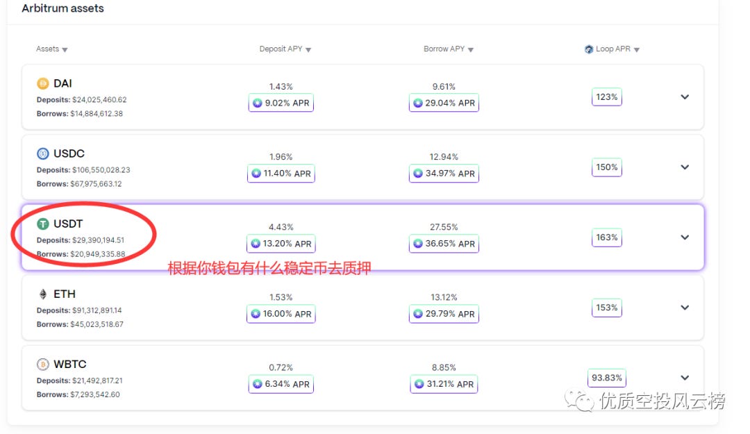Click USDC borrows $67,975,663.12 value
Viewport: 750px width, 434px height.
pos(96,184)
